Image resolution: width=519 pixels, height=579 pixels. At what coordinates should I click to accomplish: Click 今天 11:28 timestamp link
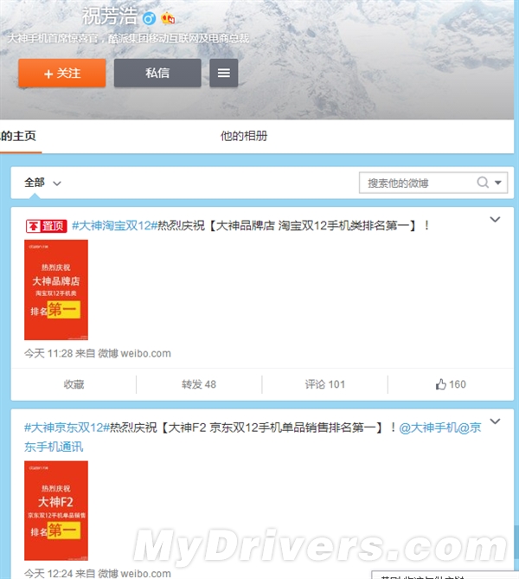(x=48, y=353)
